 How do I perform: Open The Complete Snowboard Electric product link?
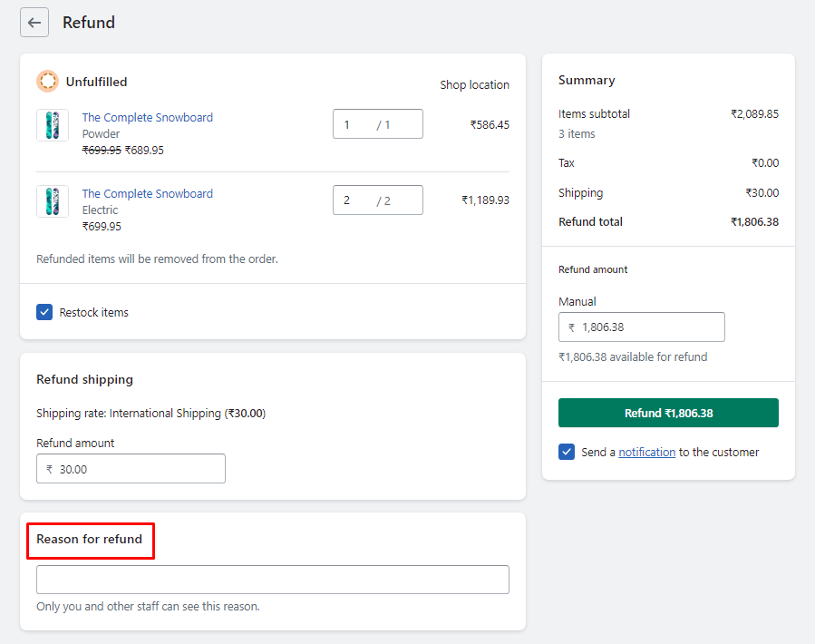point(147,193)
